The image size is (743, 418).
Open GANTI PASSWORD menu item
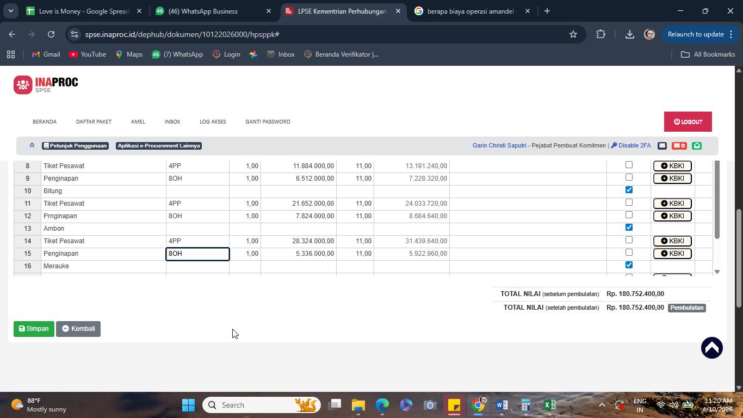268,122
